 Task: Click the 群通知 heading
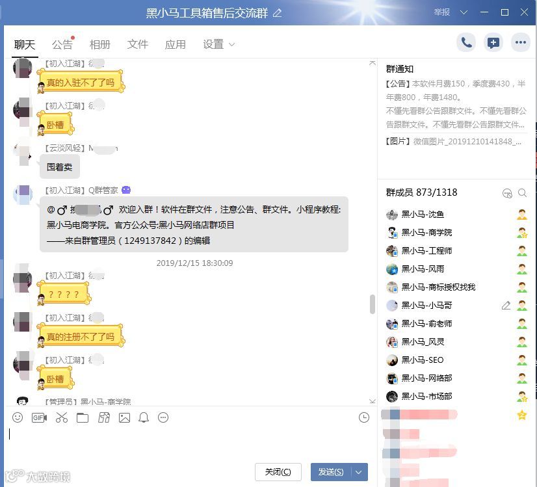point(399,69)
